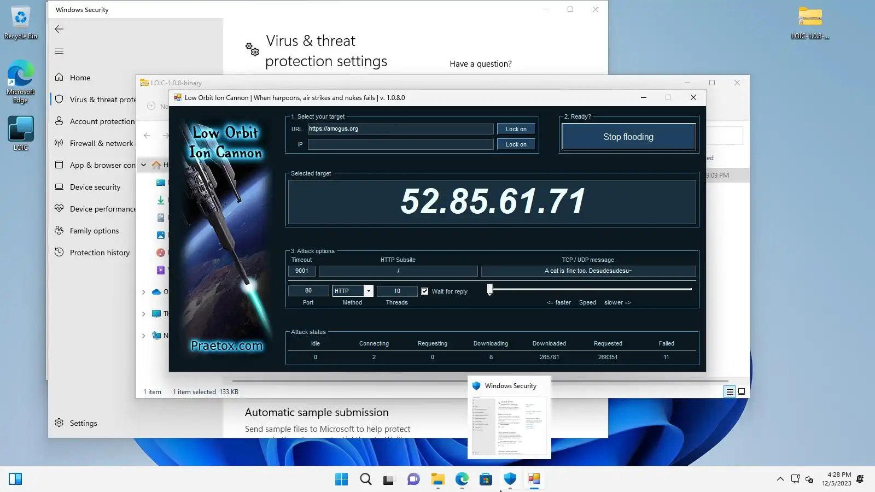Click the Downloads icon in File Explorer sidebar
The width and height of the screenshot is (875, 492).
[161, 200]
